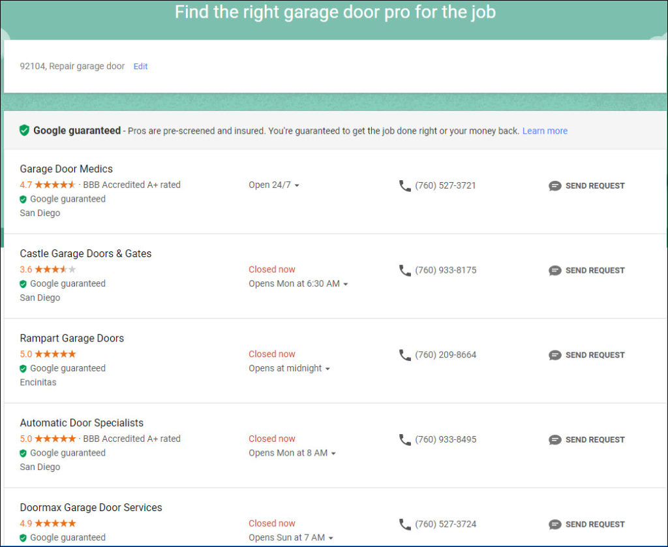Open the Rampart Garage Doors listing

[x=72, y=338]
